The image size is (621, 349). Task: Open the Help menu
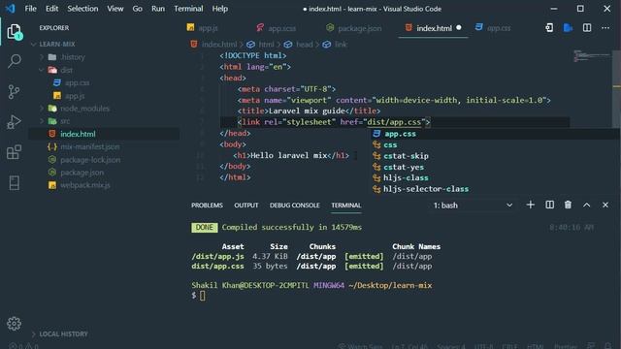(220, 9)
